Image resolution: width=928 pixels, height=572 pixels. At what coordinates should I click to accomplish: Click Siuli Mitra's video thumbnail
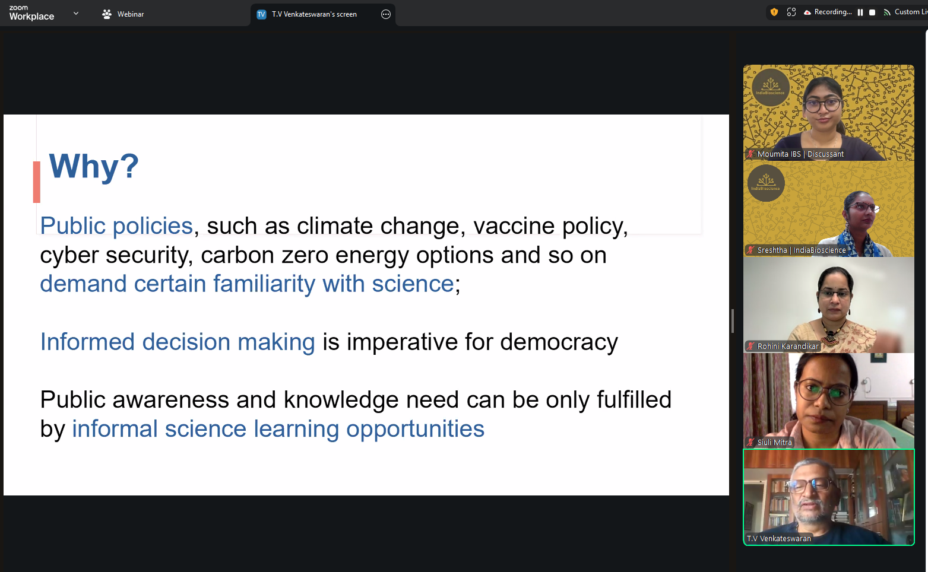click(828, 401)
